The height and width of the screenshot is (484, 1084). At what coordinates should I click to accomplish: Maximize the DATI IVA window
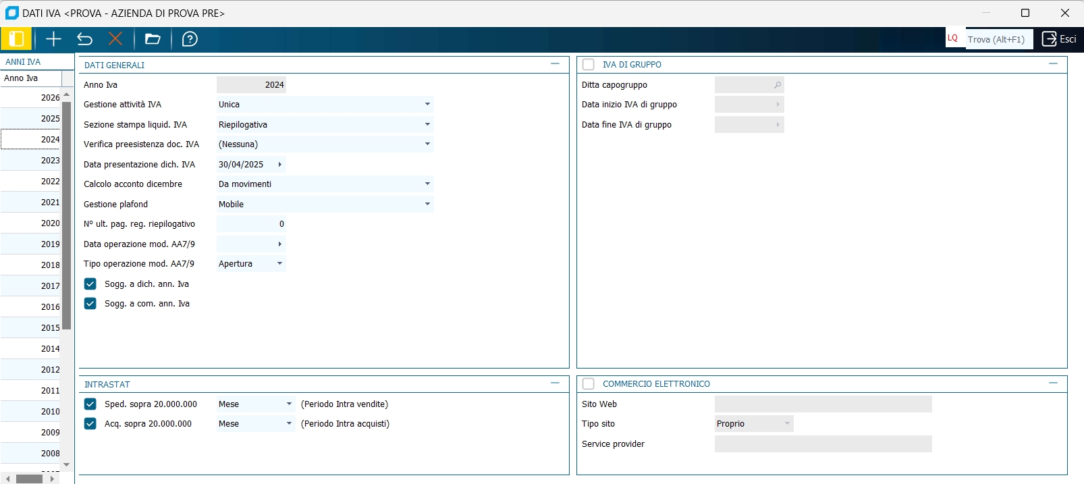coord(1025,13)
